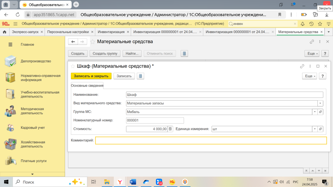Click Записать и закрыть button
The width and height of the screenshot is (333, 187).
[91, 76]
